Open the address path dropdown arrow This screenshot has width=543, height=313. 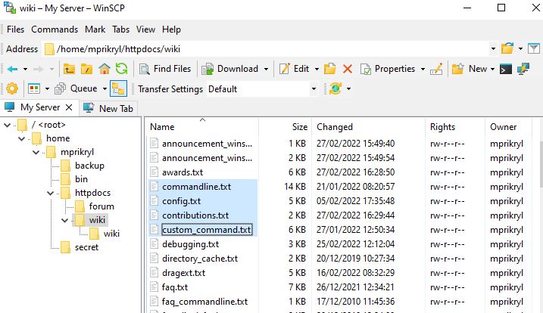pyautogui.click(x=493, y=49)
